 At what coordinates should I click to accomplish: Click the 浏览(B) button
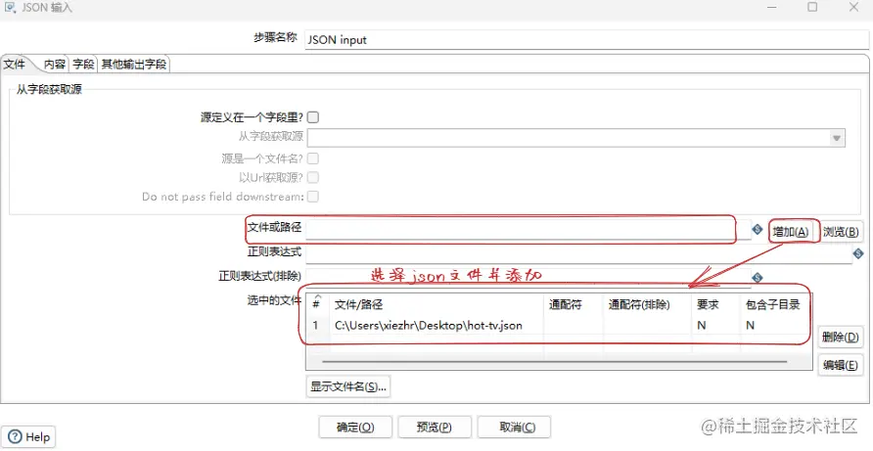[x=841, y=232]
